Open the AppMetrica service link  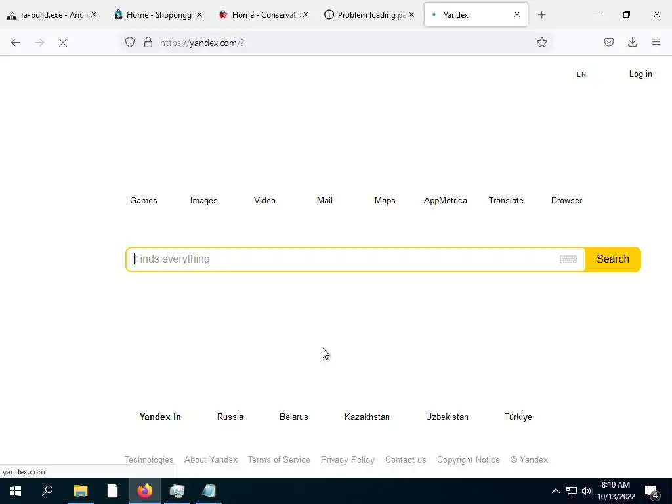(x=446, y=200)
